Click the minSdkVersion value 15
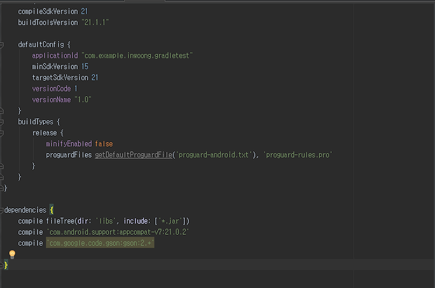Screen dimensions: 435x288 (85, 66)
